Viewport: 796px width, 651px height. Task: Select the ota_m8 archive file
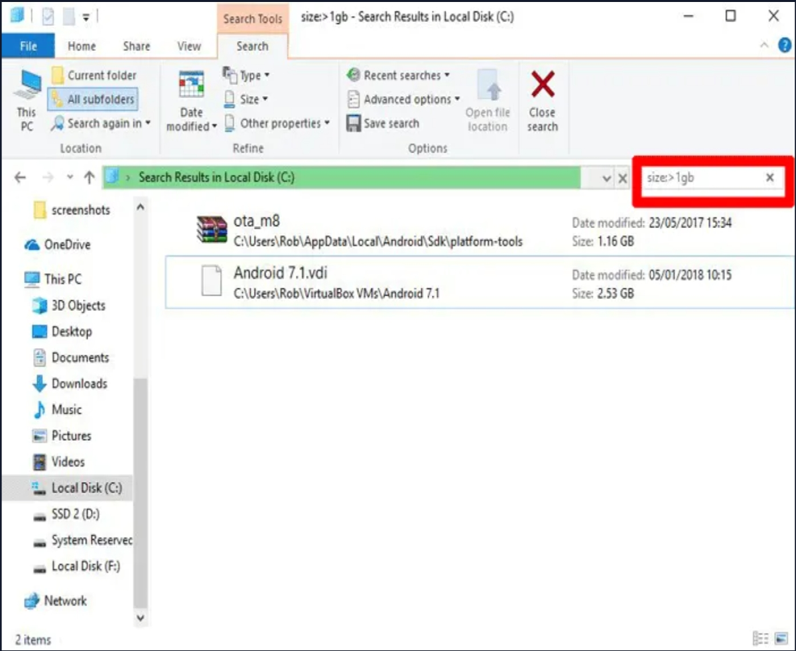point(479,231)
